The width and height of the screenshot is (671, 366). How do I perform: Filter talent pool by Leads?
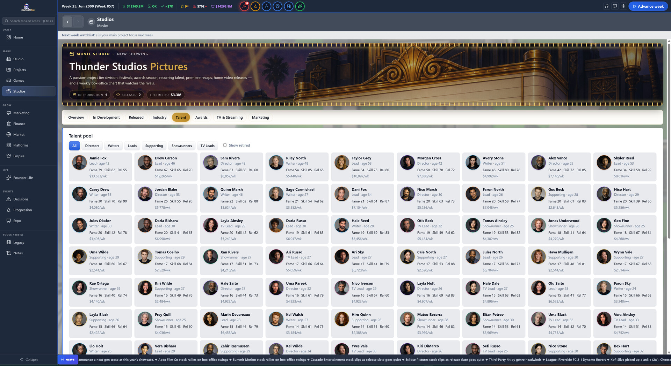point(132,146)
